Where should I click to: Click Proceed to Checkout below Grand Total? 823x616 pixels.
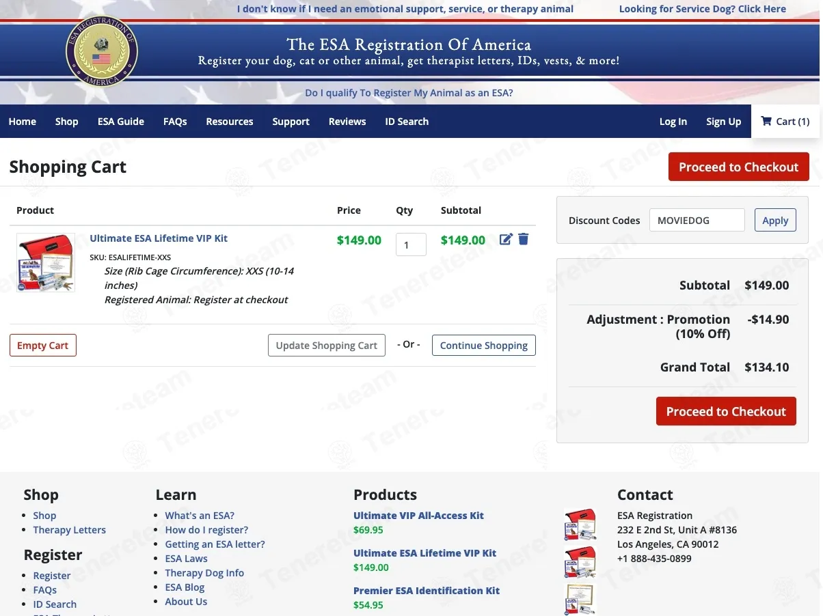(x=726, y=411)
